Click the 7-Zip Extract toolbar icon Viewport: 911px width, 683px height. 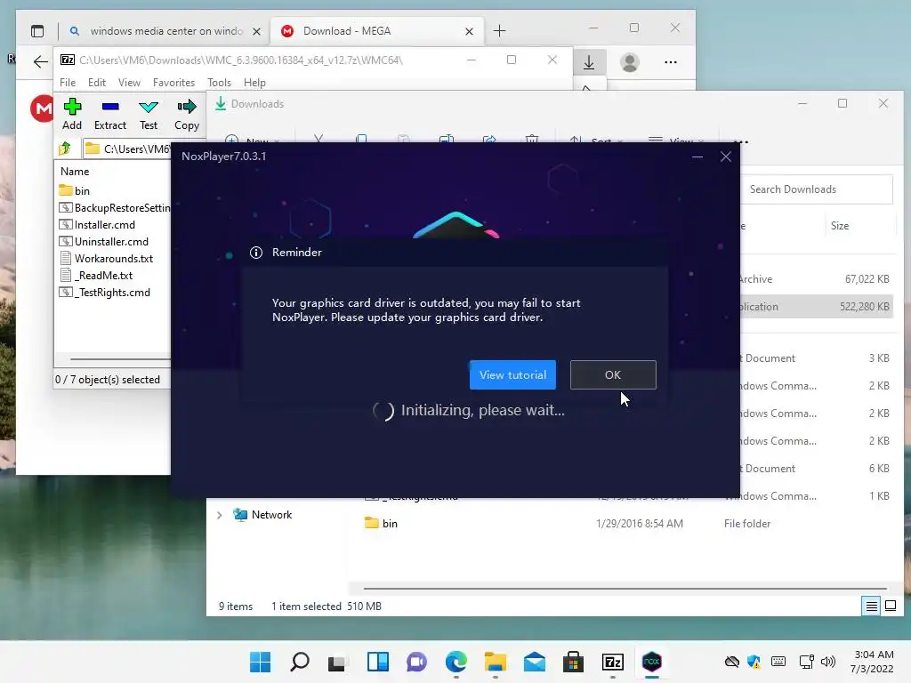[x=109, y=115]
